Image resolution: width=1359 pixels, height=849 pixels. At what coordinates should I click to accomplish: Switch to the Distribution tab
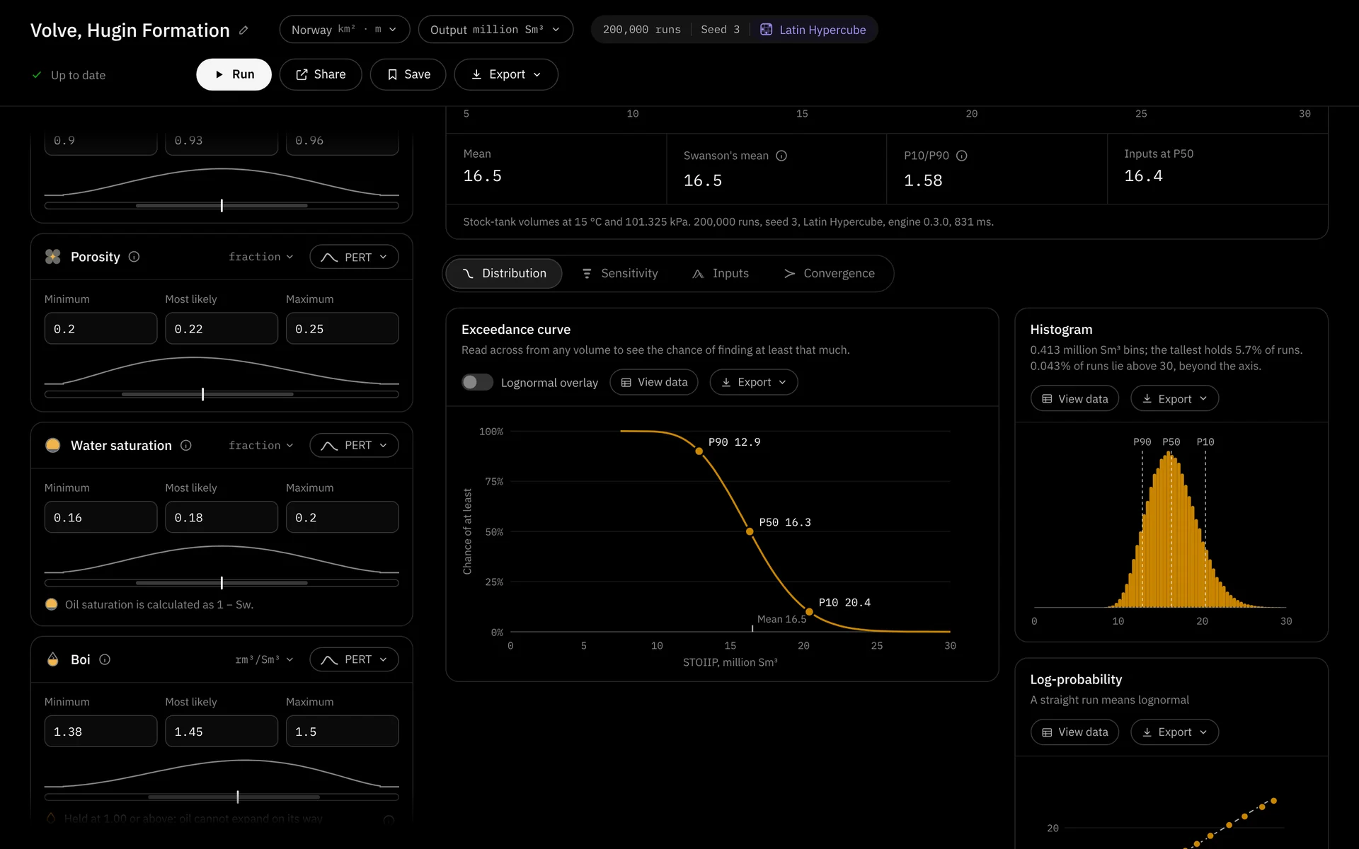click(x=504, y=273)
